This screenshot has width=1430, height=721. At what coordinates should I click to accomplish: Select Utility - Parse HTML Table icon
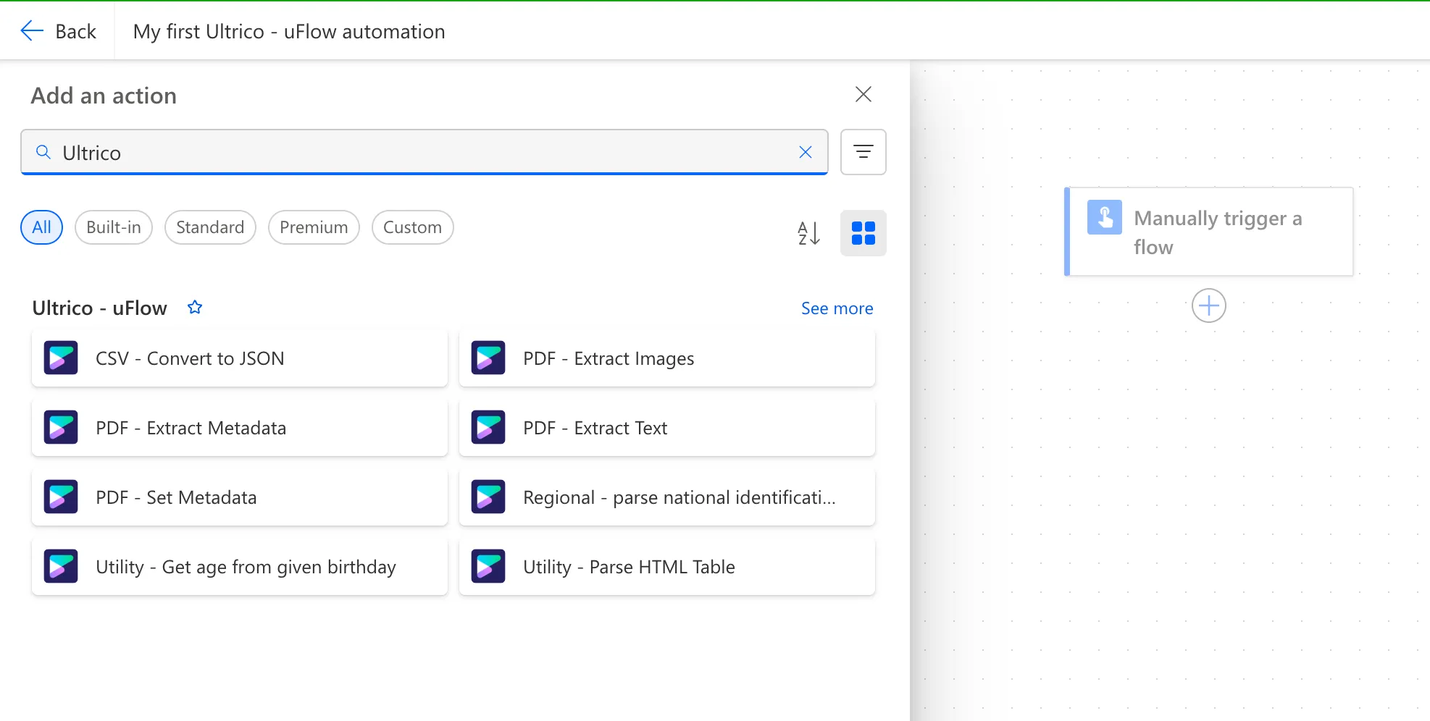pos(488,567)
